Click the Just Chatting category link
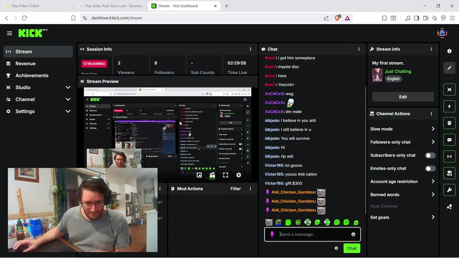The image size is (459, 258). pos(398,71)
